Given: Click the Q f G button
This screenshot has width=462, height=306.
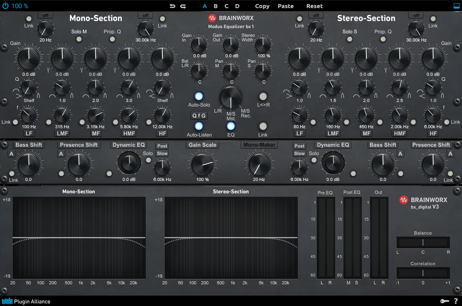Looking at the screenshot, I should [x=199, y=116].
